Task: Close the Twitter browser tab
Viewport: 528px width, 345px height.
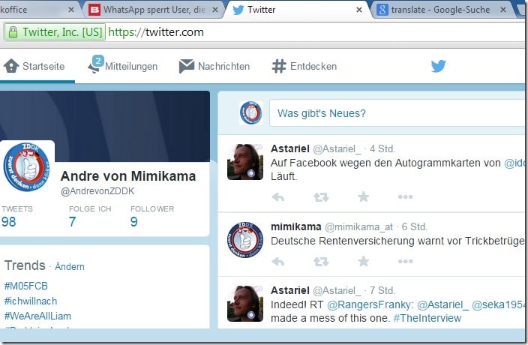Action: tap(359, 10)
